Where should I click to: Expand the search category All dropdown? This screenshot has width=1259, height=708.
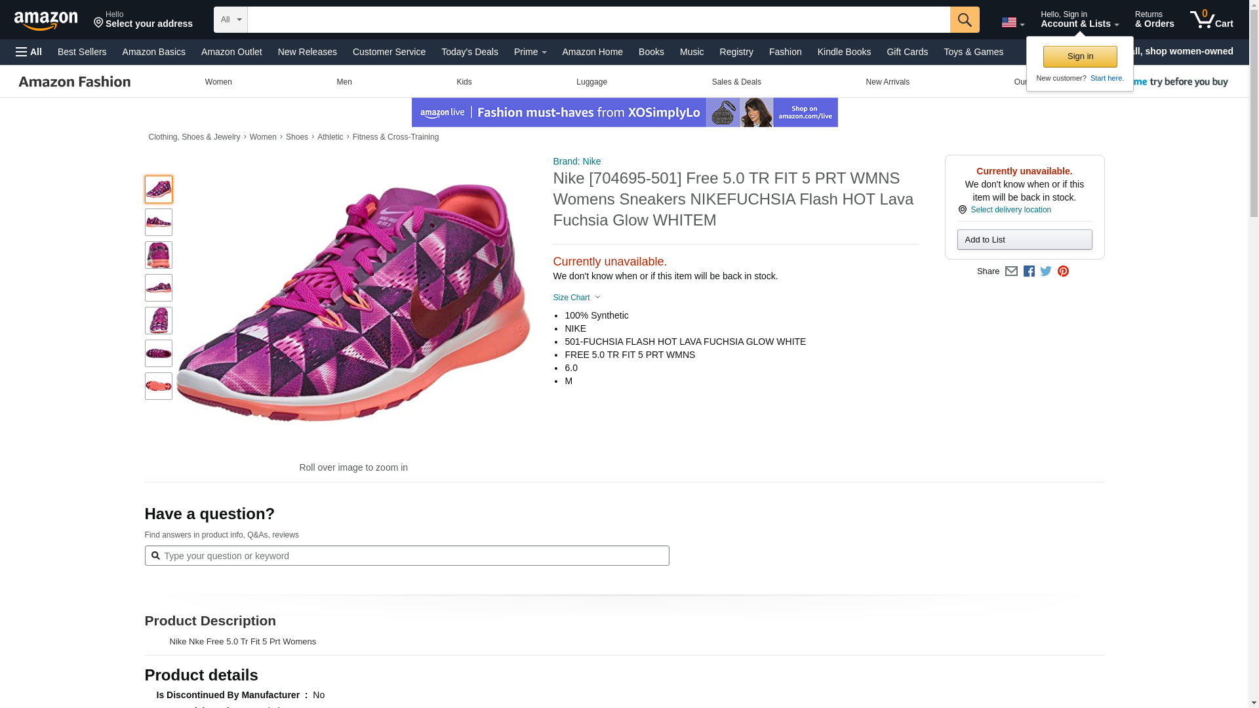click(231, 20)
